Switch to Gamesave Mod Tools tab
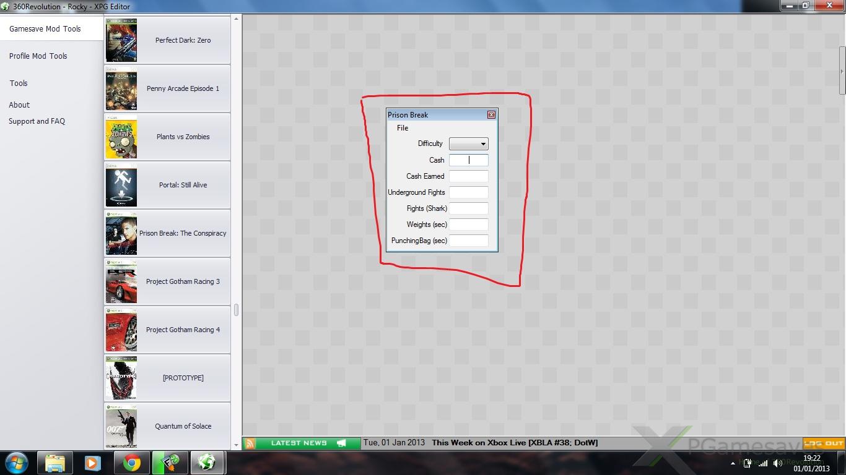 (45, 29)
